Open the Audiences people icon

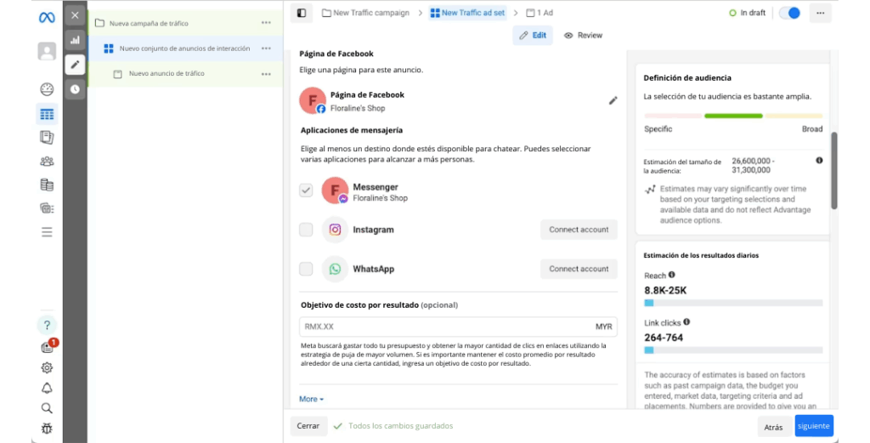pos(47,161)
